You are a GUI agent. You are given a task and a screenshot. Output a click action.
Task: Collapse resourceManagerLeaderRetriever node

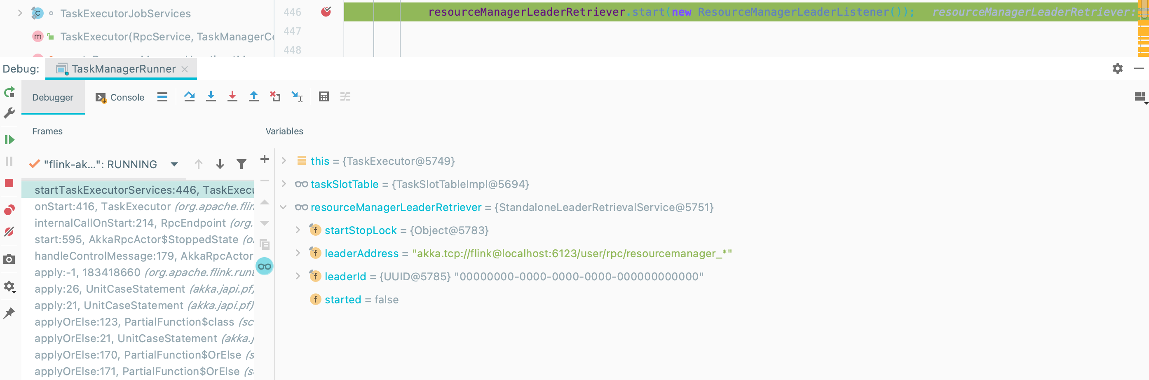pyautogui.click(x=284, y=207)
